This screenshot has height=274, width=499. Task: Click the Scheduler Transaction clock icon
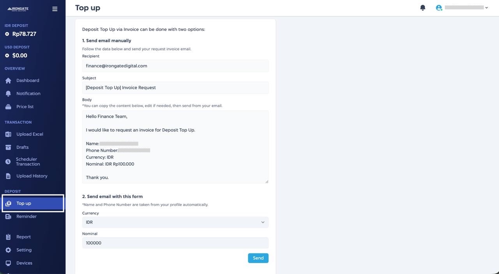[8, 162]
